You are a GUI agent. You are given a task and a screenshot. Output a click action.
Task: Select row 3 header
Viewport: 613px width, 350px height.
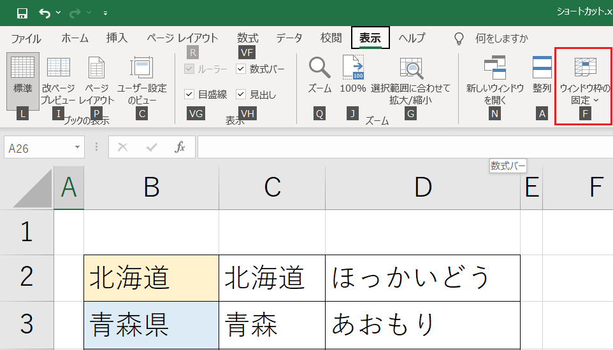click(27, 325)
